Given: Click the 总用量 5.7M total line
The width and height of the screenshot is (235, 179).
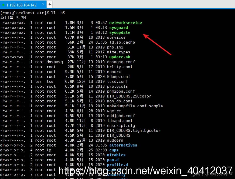Looking at the screenshot, I should (13, 18).
